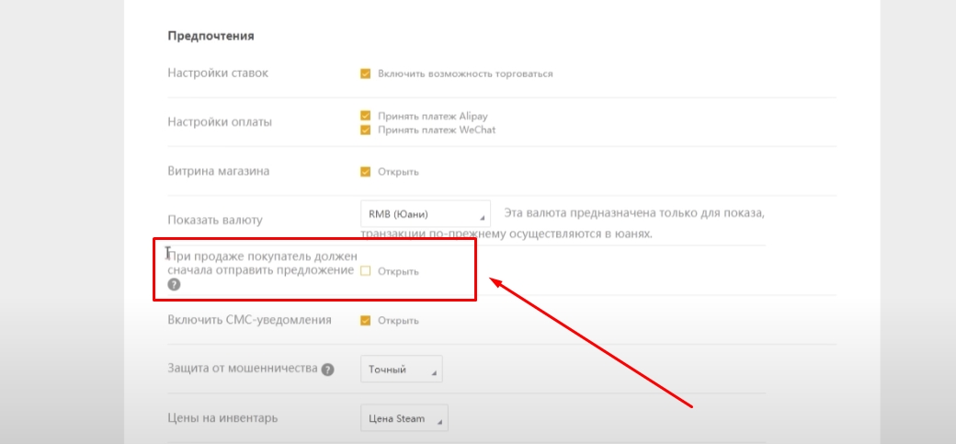Toggle Принять платеж Alipay checkbox
This screenshot has width=956, height=444.
pos(365,116)
